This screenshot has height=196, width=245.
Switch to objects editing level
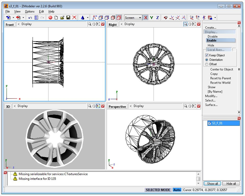[113, 18]
